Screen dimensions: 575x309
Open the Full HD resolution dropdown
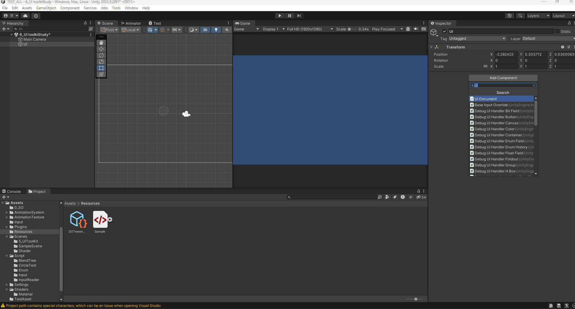click(310, 29)
